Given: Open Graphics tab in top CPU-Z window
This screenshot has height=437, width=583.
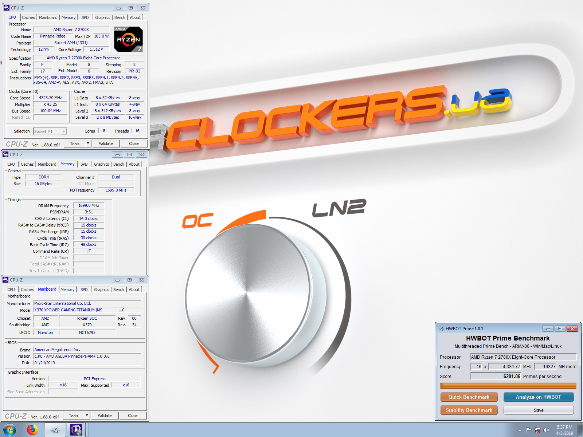Looking at the screenshot, I should pyautogui.click(x=103, y=17).
